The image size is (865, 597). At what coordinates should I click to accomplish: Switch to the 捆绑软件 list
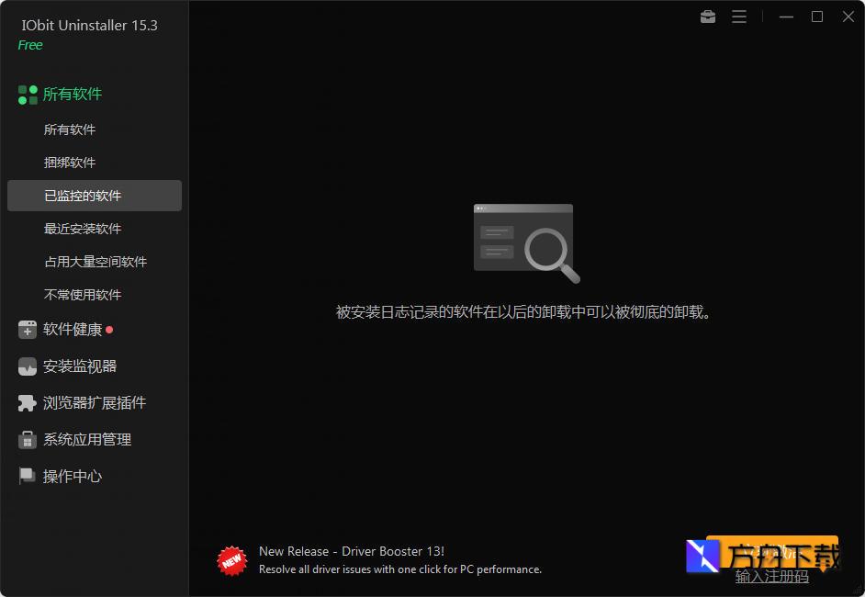tap(72, 162)
